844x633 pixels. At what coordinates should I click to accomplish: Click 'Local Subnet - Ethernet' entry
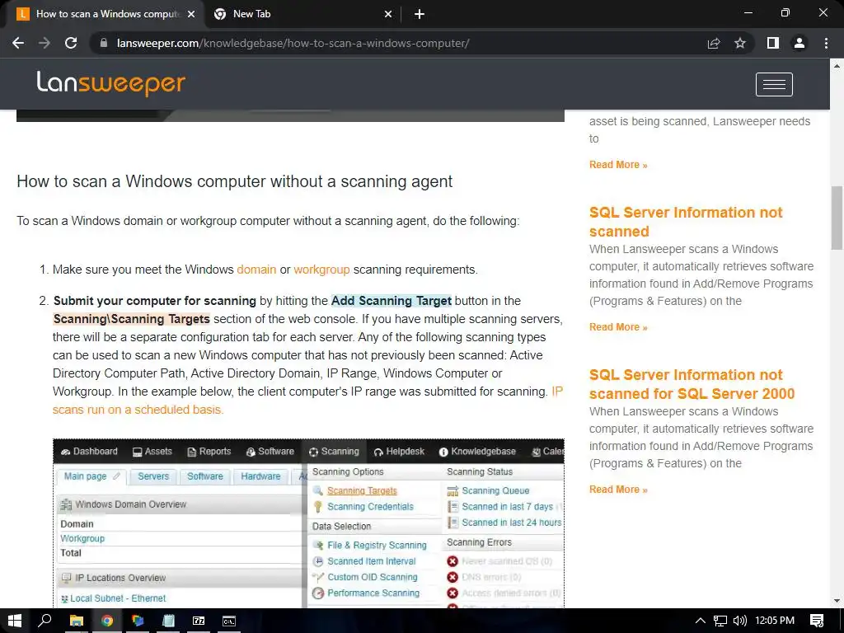pyautogui.click(x=118, y=598)
